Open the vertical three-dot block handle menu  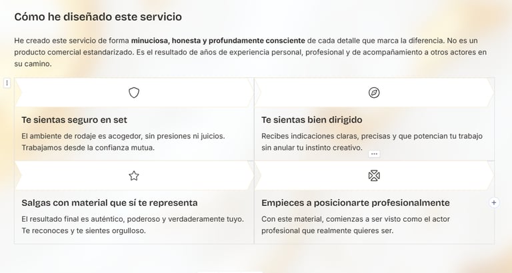click(x=7, y=83)
